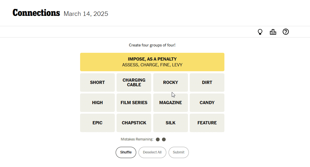Select the CHARGING CABLE tile
This screenshot has width=310, height=167.
point(134,82)
